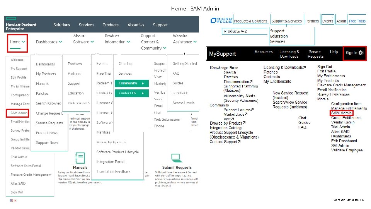Open Support & Services Micro Focus menu
Viewport: 371px width, 209px height.
tap(286, 21)
